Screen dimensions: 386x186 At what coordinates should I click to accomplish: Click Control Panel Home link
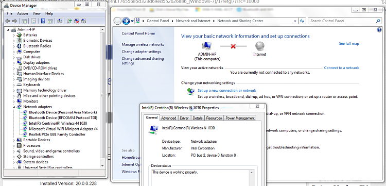138,33
